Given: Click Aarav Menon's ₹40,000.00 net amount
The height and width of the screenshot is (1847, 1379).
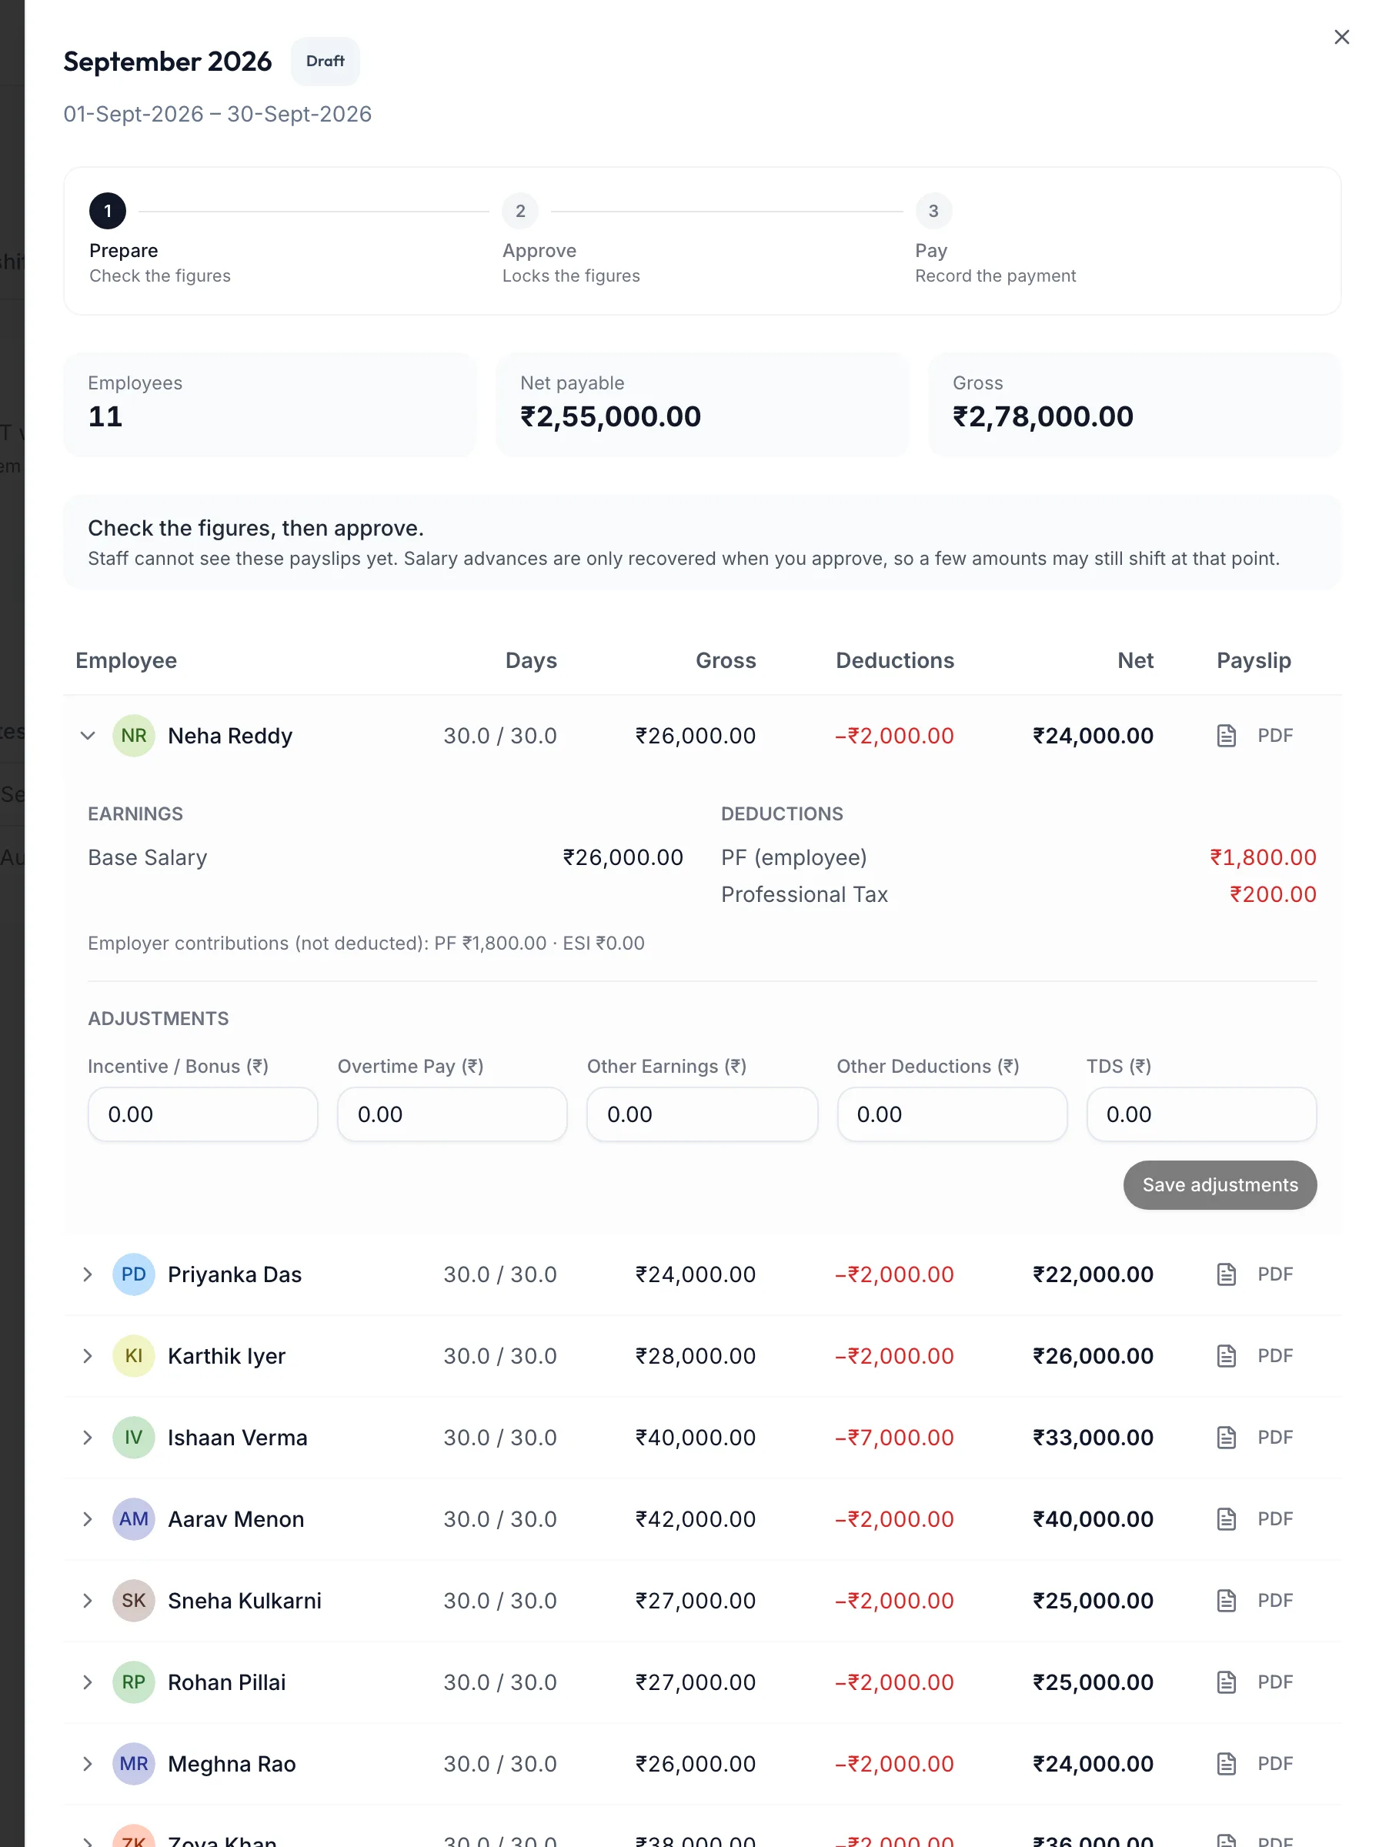Looking at the screenshot, I should tap(1093, 1518).
